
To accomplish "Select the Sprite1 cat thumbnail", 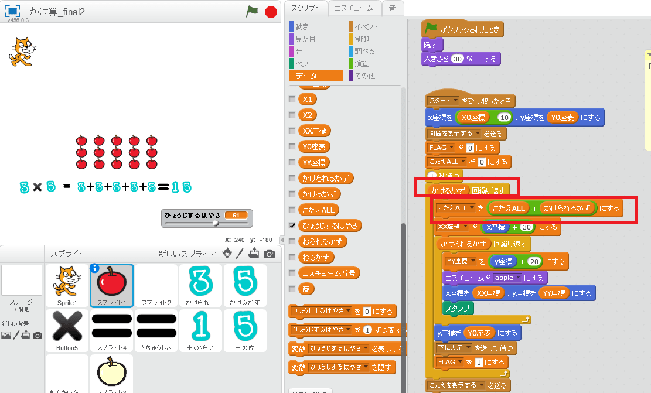I will point(67,285).
